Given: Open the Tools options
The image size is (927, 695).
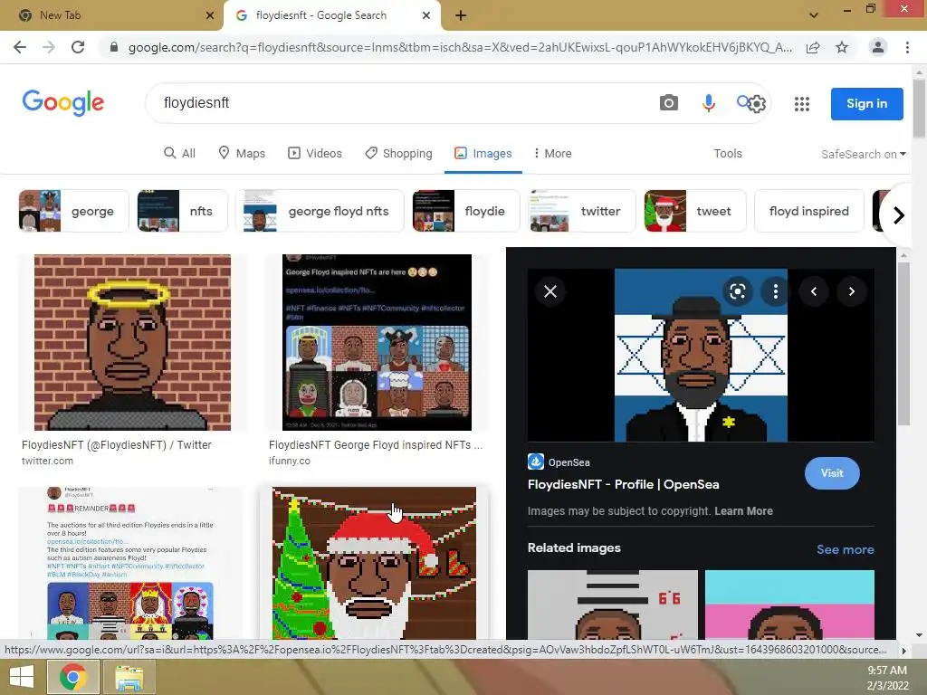Looking at the screenshot, I should click(727, 153).
